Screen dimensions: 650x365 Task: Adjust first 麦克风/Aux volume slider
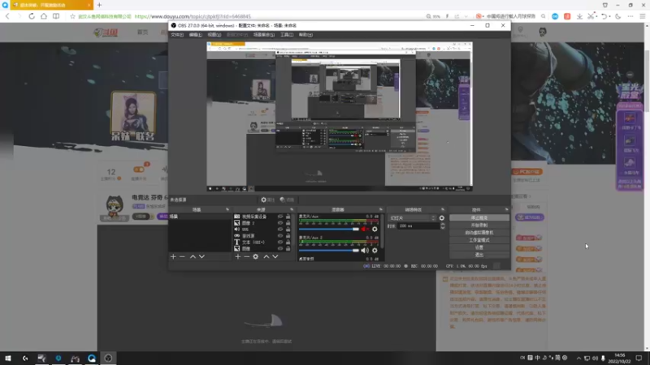click(329, 229)
